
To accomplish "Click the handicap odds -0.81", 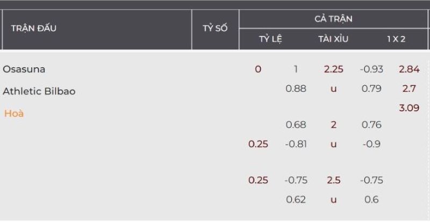I will click(296, 144).
